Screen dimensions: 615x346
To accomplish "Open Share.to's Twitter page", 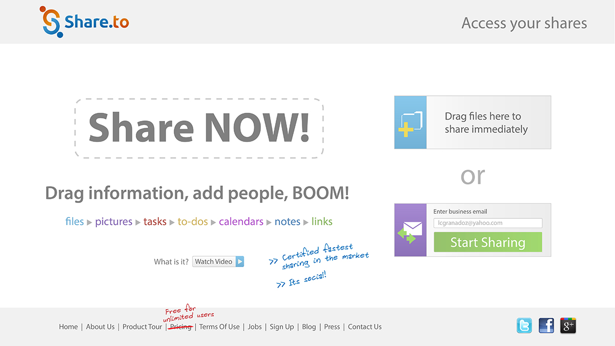I will click(x=524, y=325).
